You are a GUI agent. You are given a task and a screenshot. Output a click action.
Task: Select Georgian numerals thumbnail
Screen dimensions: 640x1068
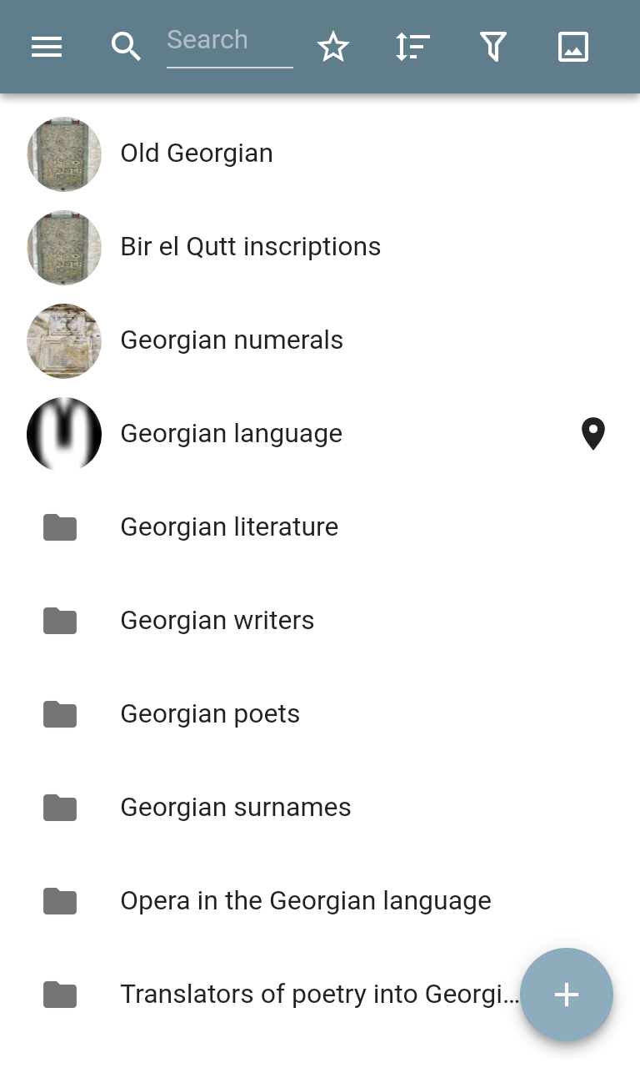coord(64,340)
